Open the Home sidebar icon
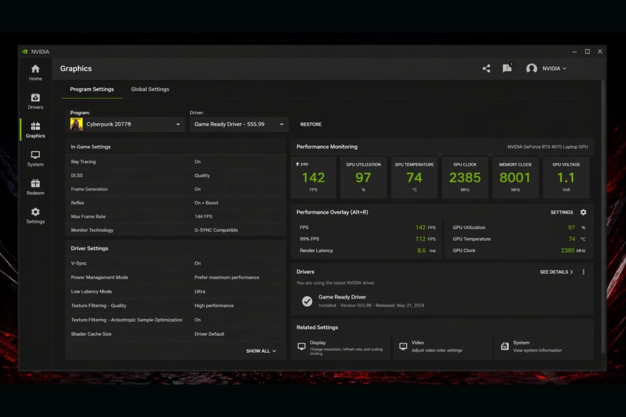Viewport: 626px width, 417px height. point(35,69)
